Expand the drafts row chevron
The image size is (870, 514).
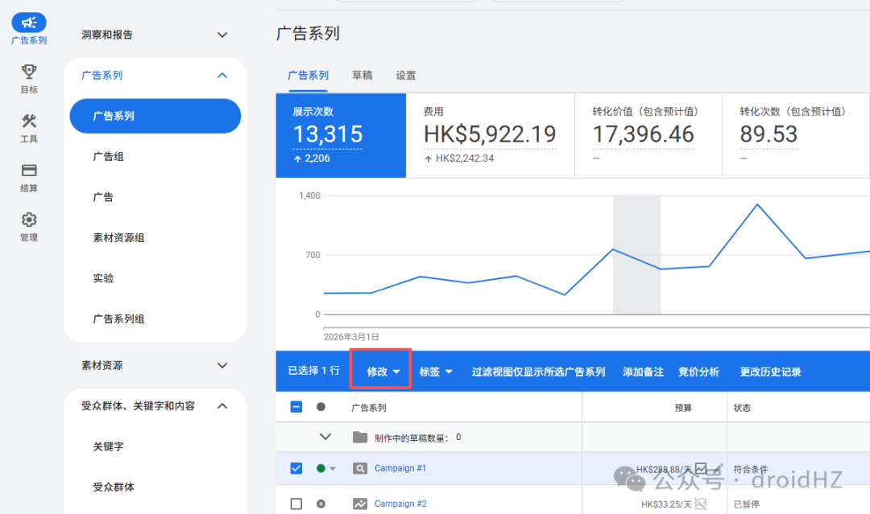325,437
